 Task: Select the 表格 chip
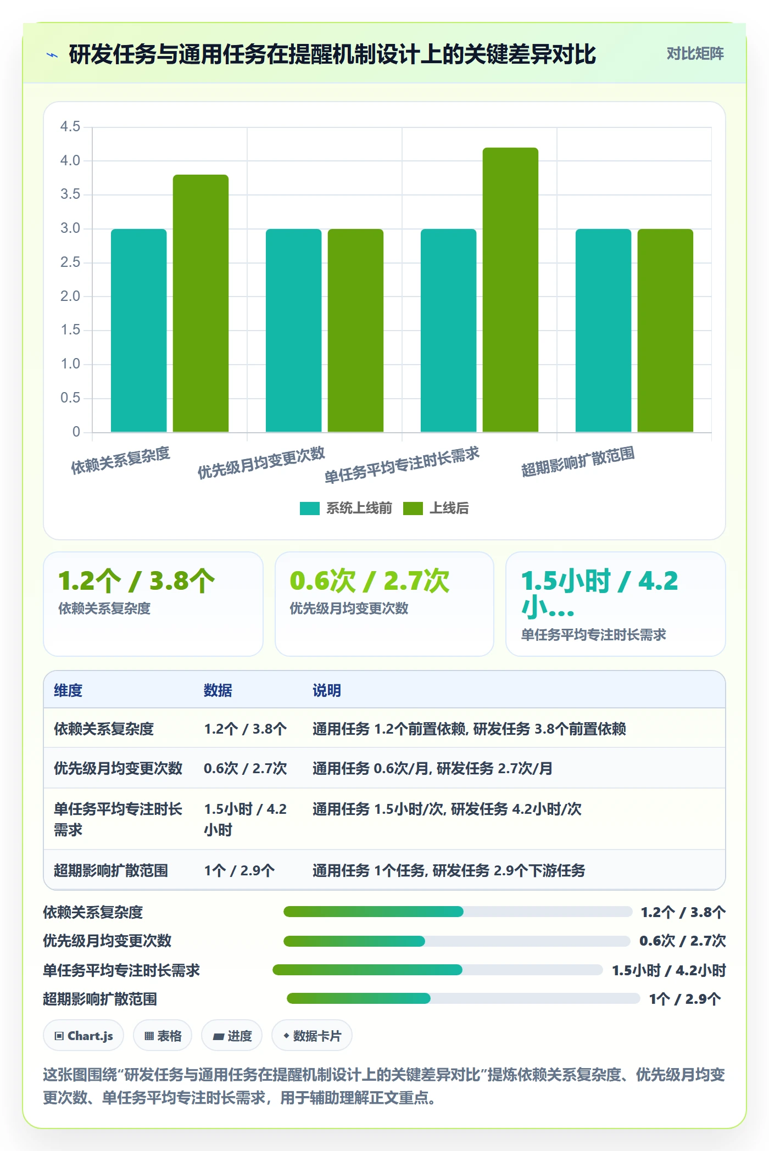[x=163, y=1036]
